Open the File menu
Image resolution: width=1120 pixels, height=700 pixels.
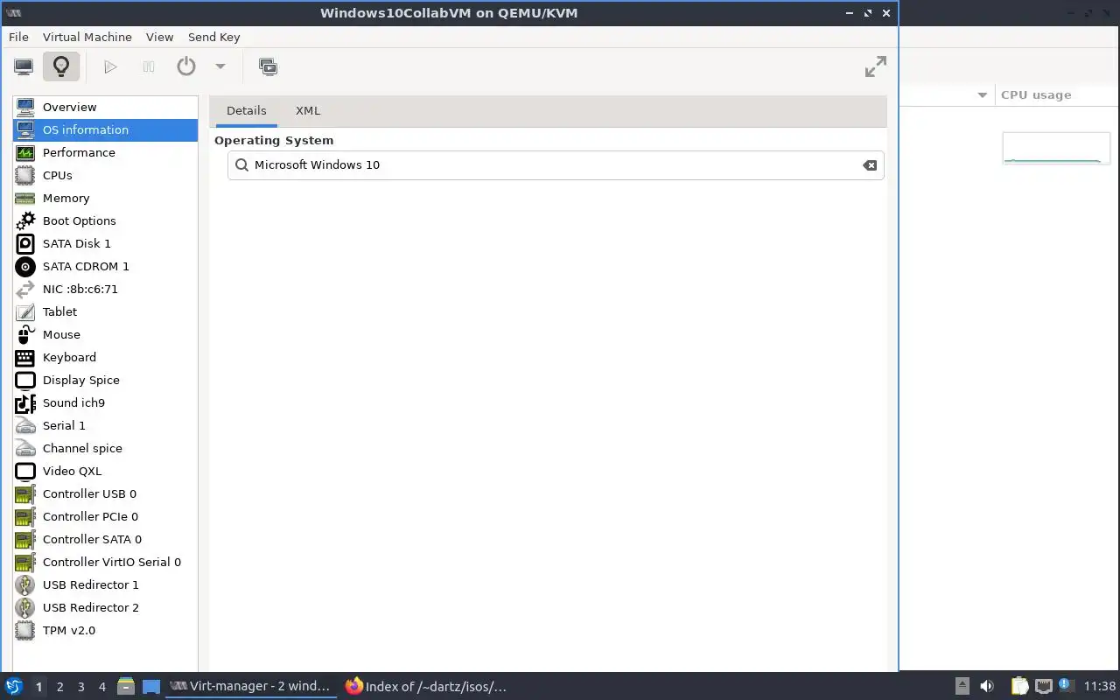click(x=18, y=37)
